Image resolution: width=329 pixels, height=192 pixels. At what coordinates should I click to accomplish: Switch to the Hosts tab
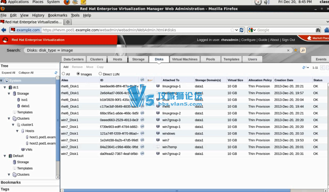click(117, 59)
